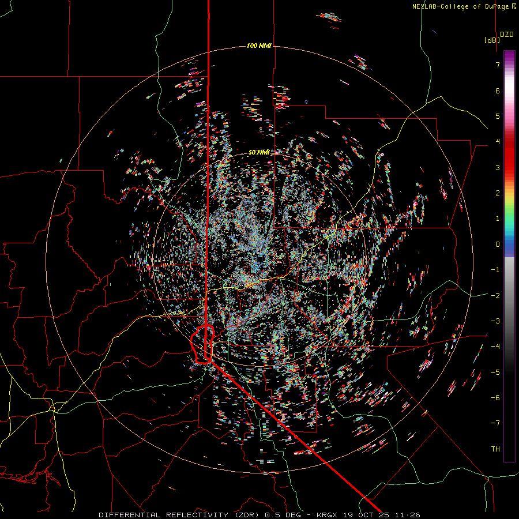Image resolution: width=519 pixels, height=519 pixels.
Task: Click the 100 NMI range ring label
Action: (x=259, y=46)
